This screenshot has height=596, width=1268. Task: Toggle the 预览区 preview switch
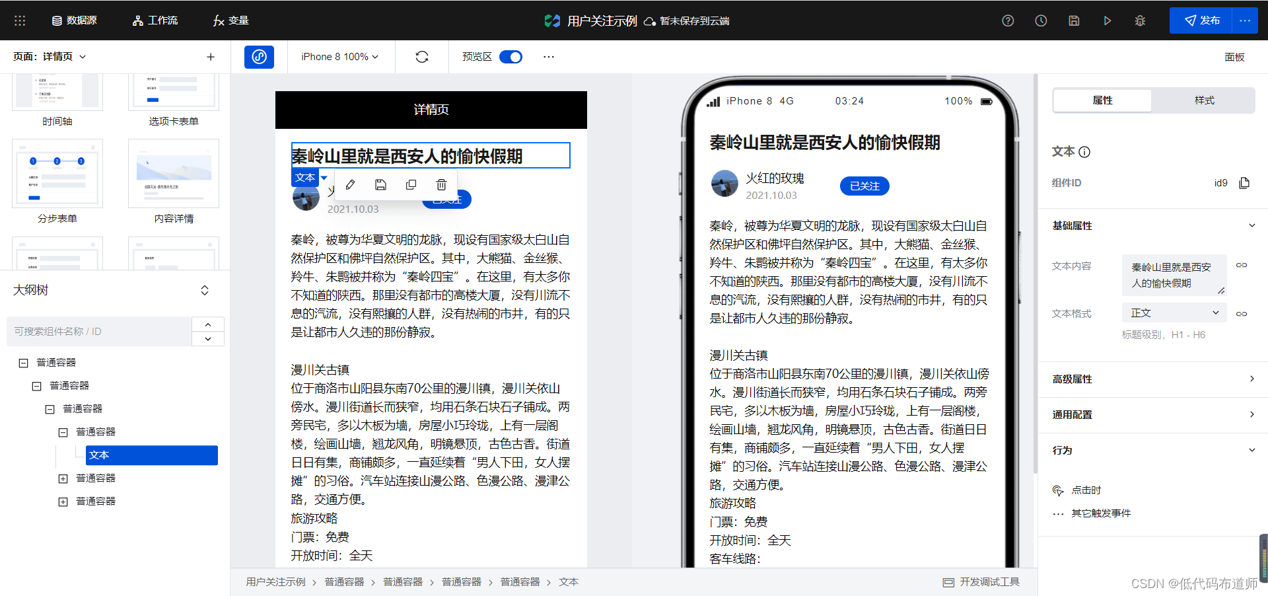point(511,57)
